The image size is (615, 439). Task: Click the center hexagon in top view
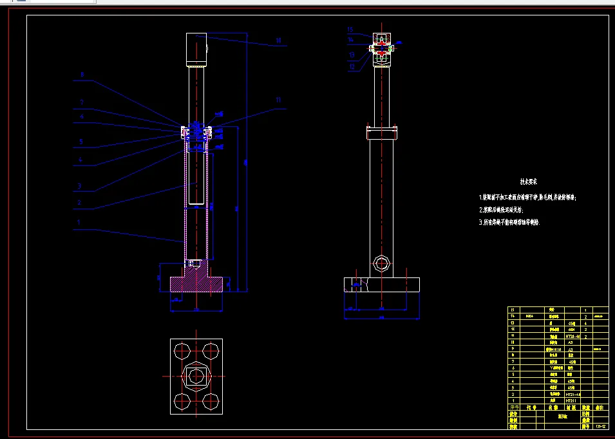click(x=196, y=377)
